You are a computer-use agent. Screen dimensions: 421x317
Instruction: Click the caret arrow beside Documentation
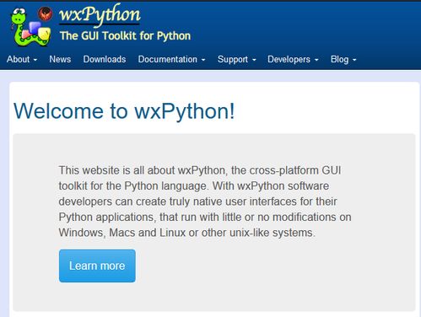203,60
